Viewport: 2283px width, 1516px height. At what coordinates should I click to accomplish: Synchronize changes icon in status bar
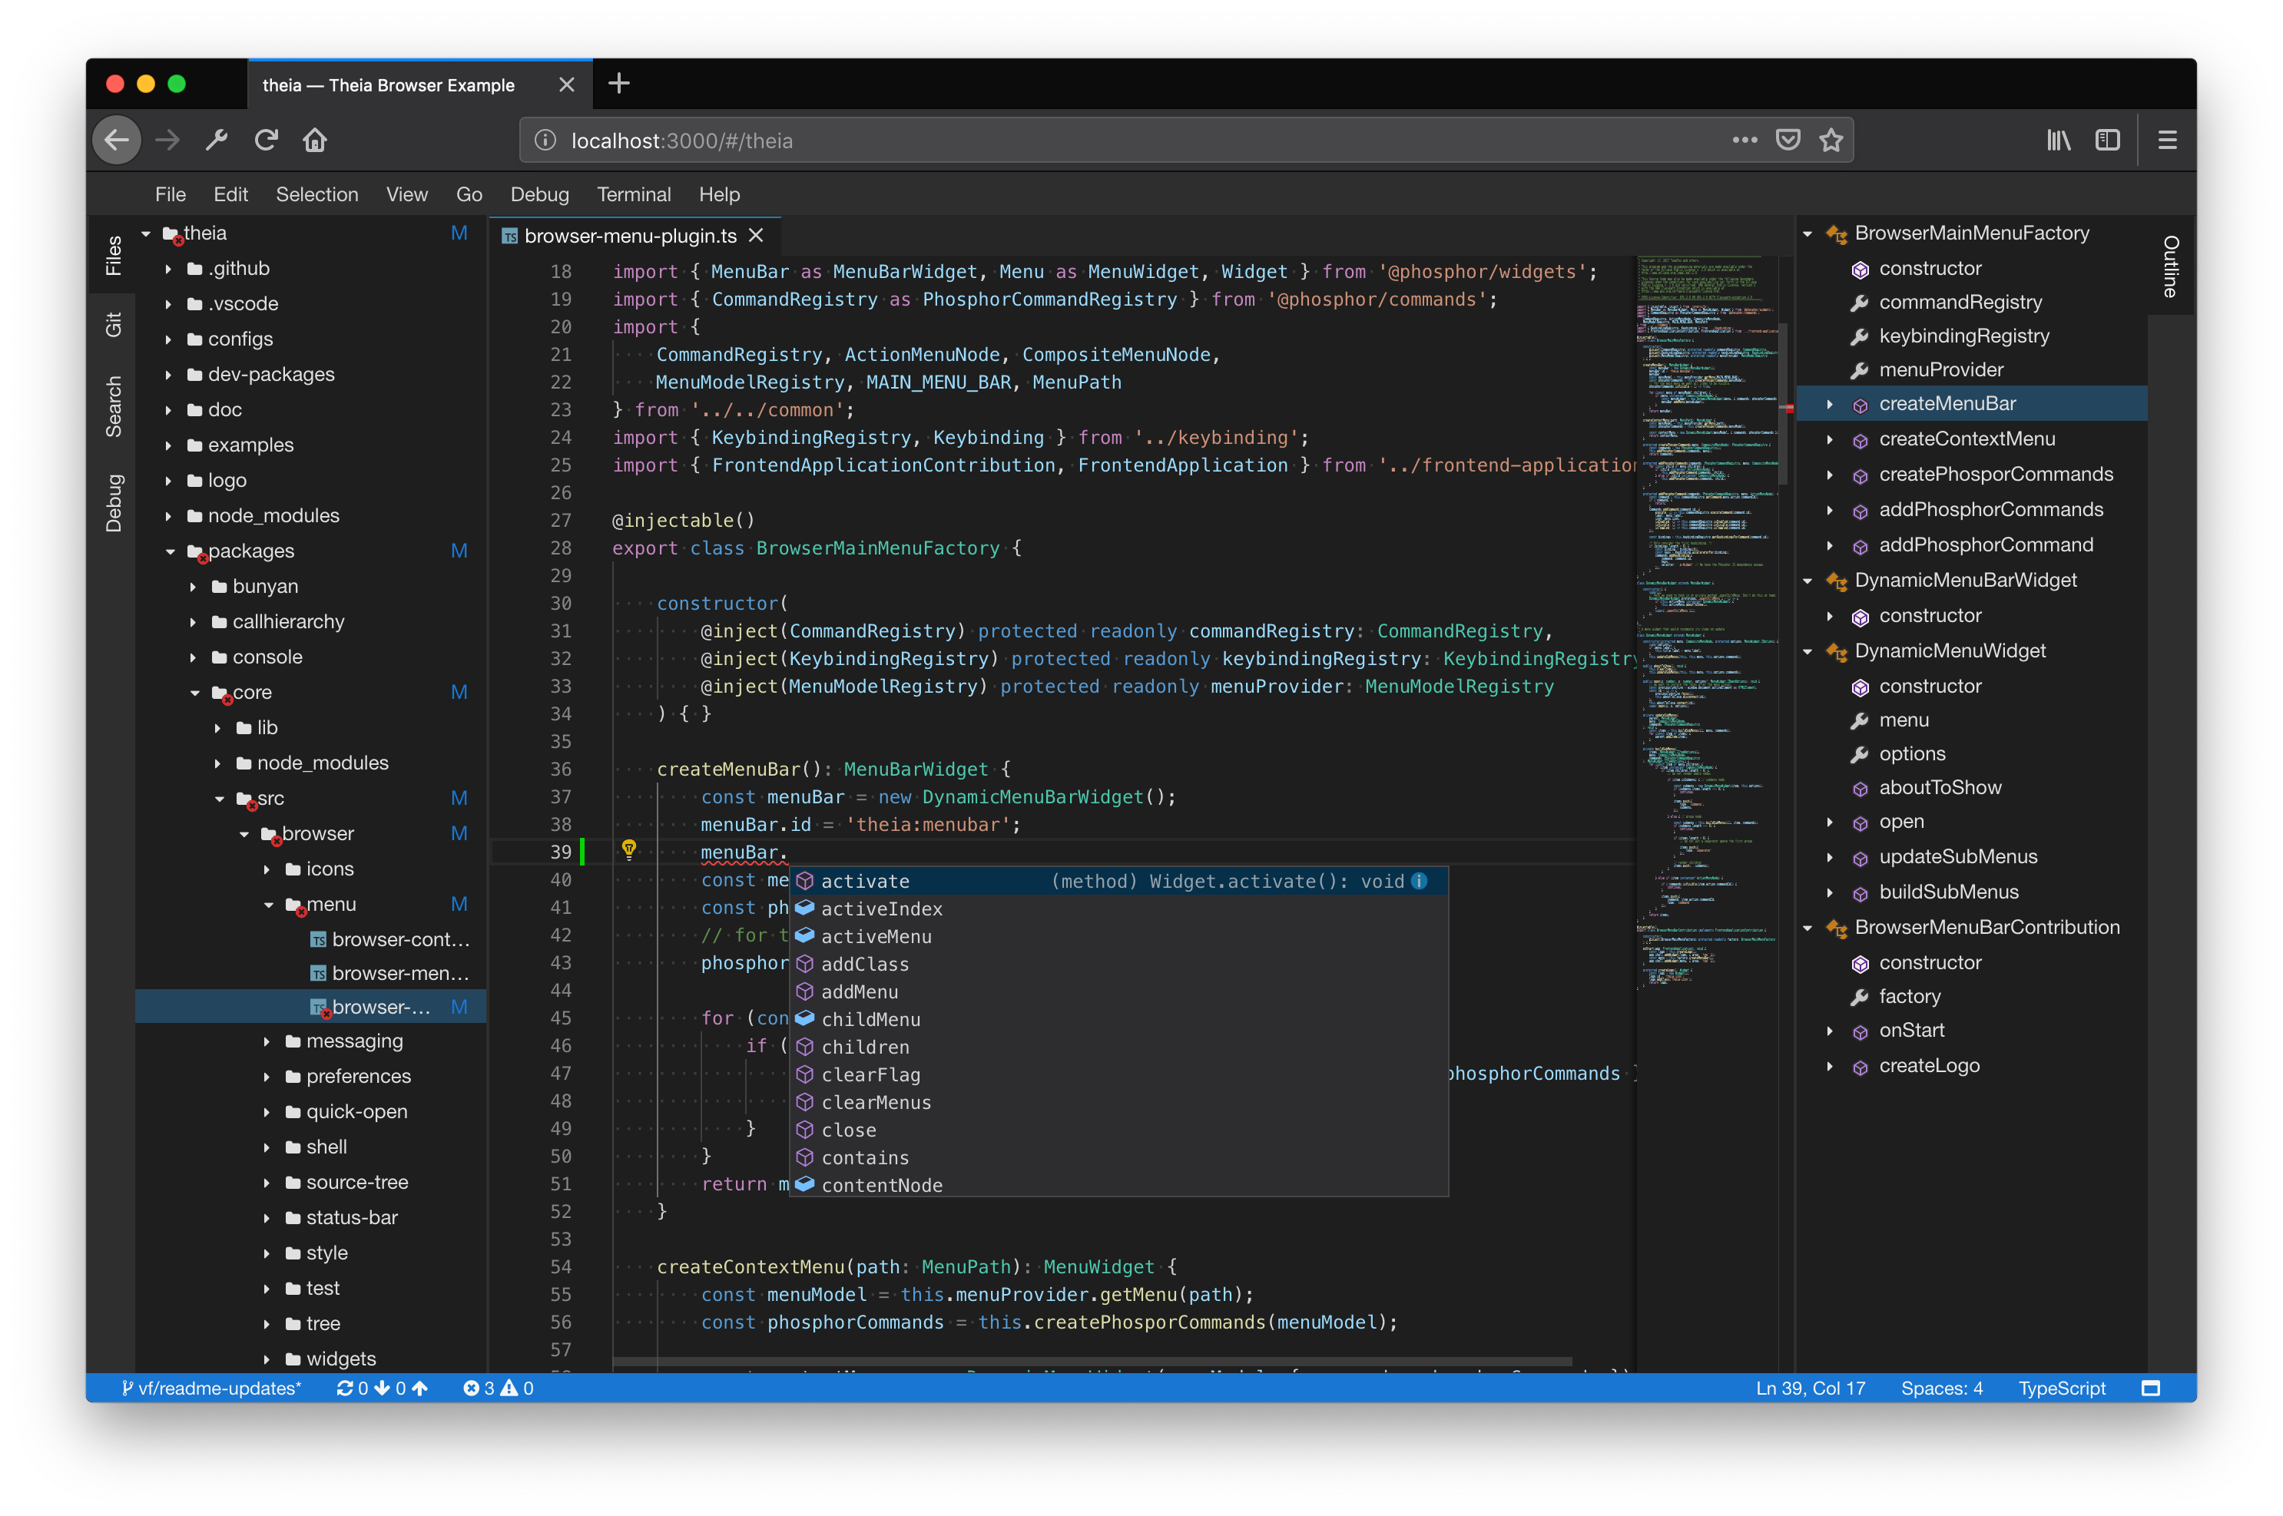[344, 1388]
